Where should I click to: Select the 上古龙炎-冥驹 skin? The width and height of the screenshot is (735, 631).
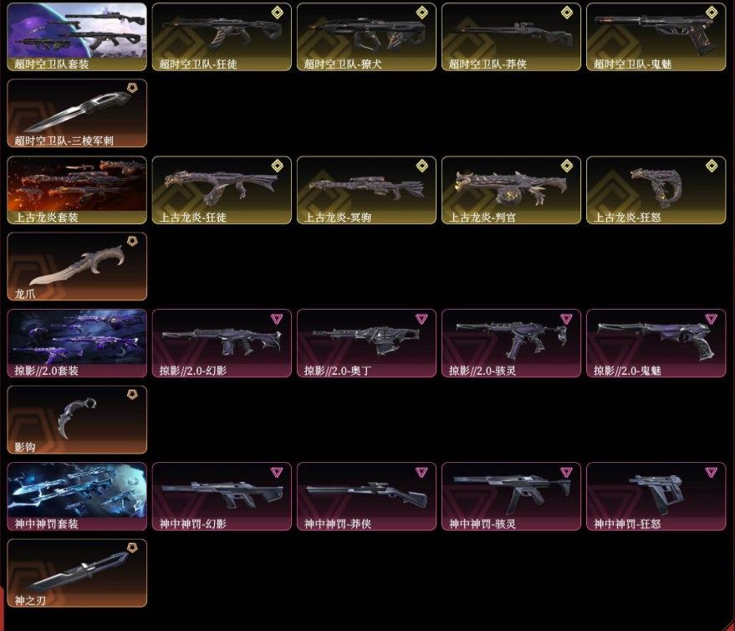[366, 190]
